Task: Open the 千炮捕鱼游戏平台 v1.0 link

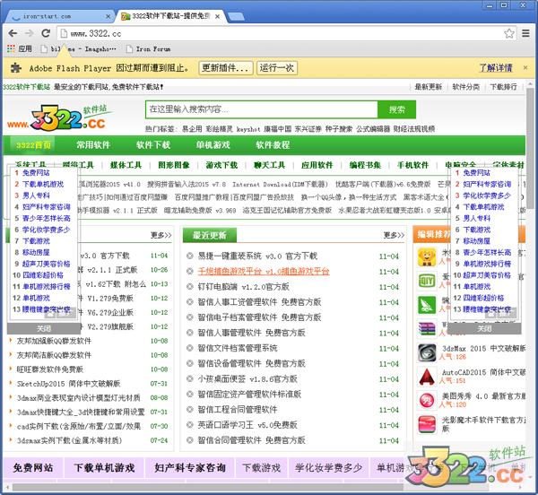Action: pyautogui.click(x=264, y=272)
